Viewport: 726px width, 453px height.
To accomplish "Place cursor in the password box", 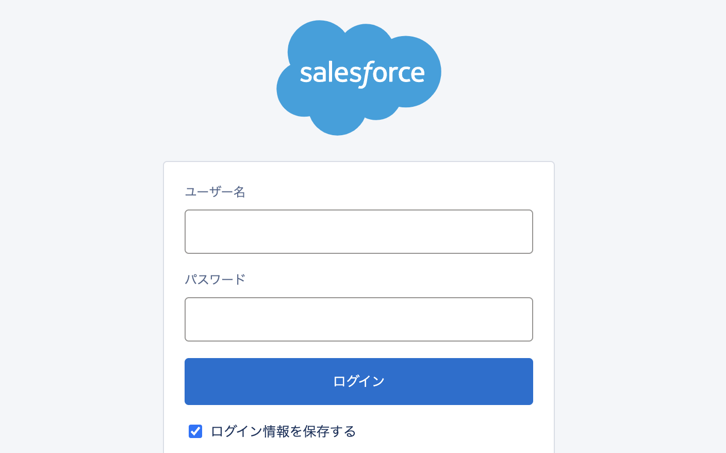I will point(358,319).
